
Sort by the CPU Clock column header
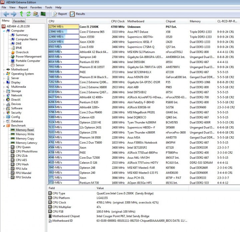118,21
